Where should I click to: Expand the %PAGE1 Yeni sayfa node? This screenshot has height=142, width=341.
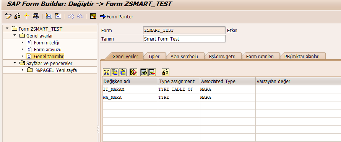[x=23, y=70]
